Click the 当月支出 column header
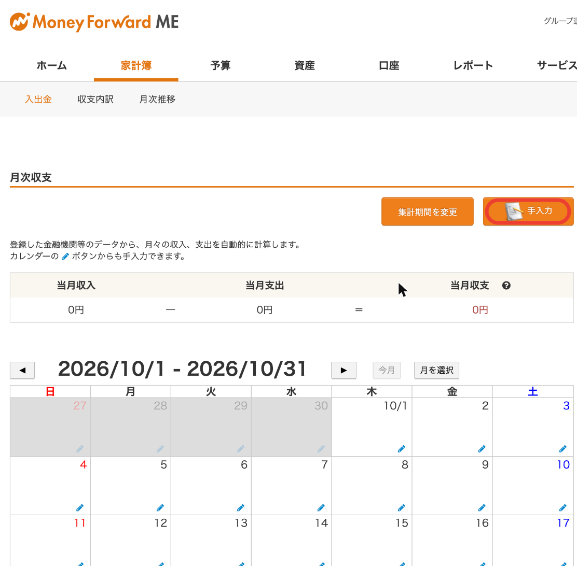The height and width of the screenshot is (566, 577). pyautogui.click(x=265, y=286)
